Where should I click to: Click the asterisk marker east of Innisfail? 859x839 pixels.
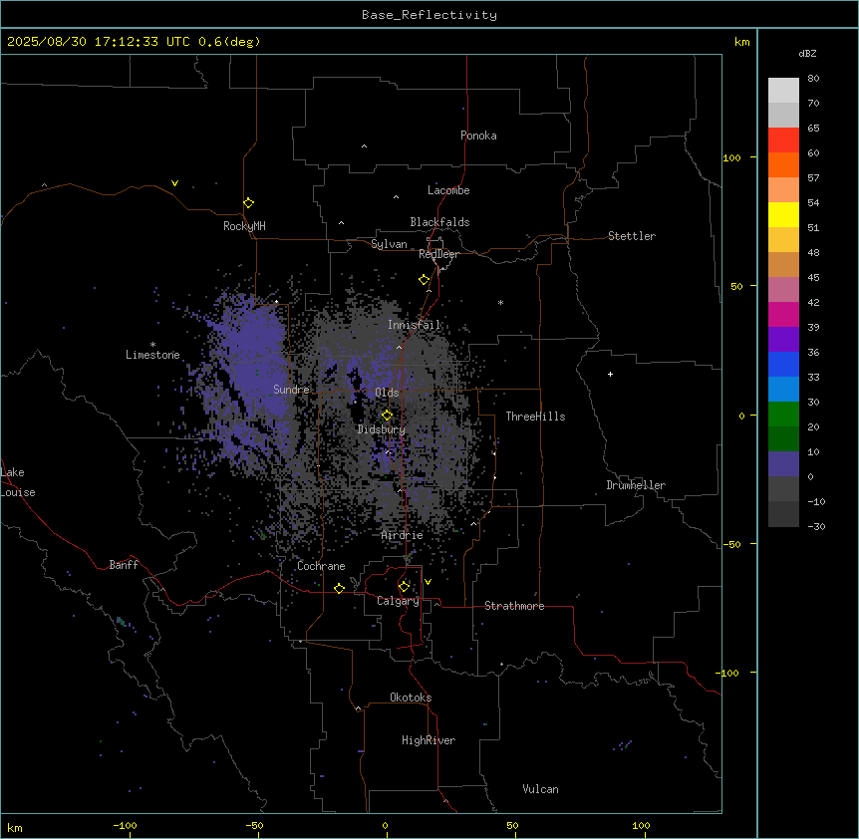pos(500,302)
